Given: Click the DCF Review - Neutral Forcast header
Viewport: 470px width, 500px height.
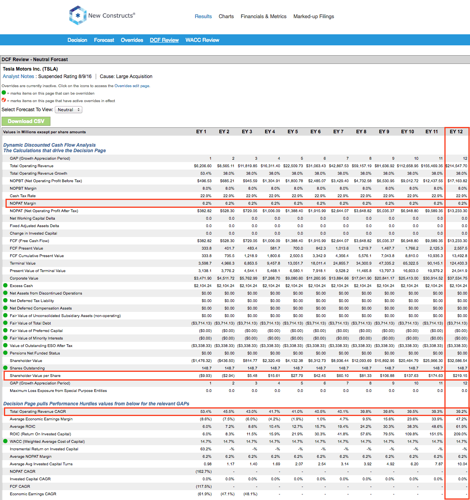Looking at the screenshot, I should 35,60.
